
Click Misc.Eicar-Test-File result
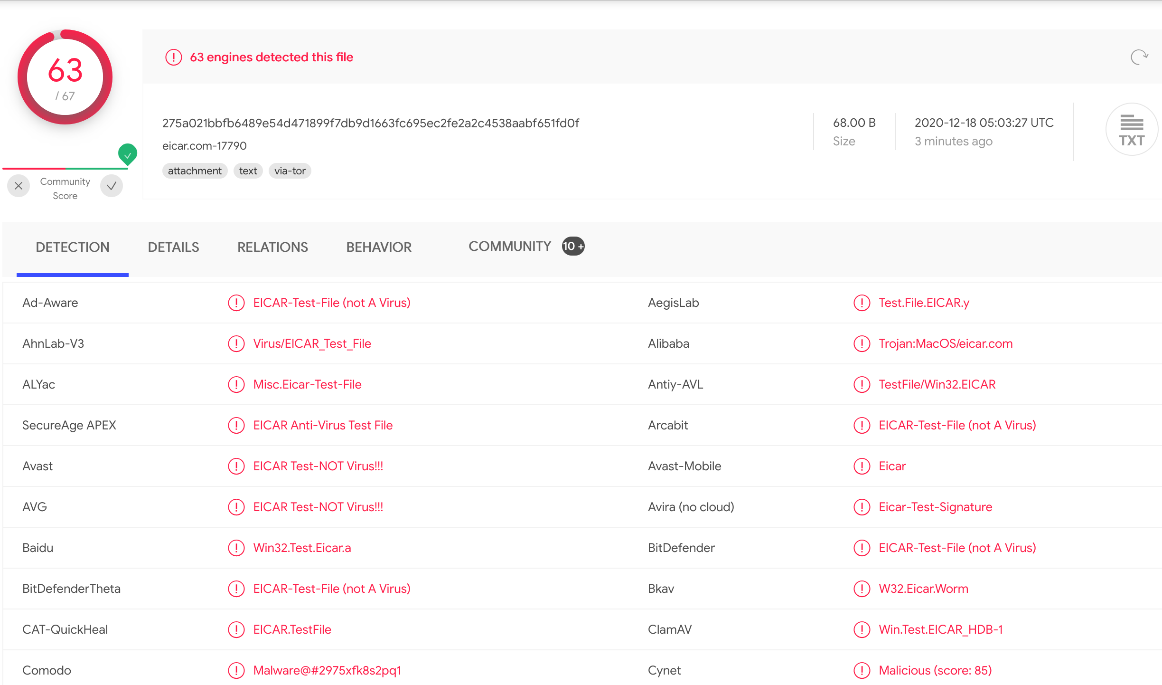[307, 384]
